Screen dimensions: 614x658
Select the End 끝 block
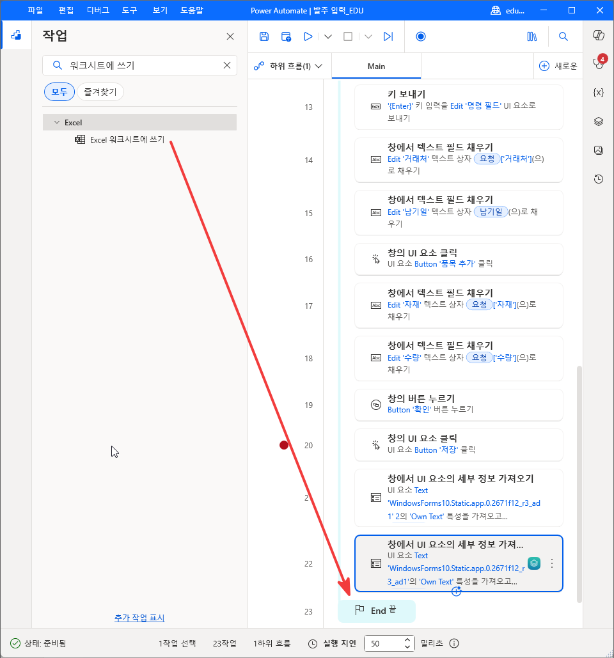(x=377, y=611)
